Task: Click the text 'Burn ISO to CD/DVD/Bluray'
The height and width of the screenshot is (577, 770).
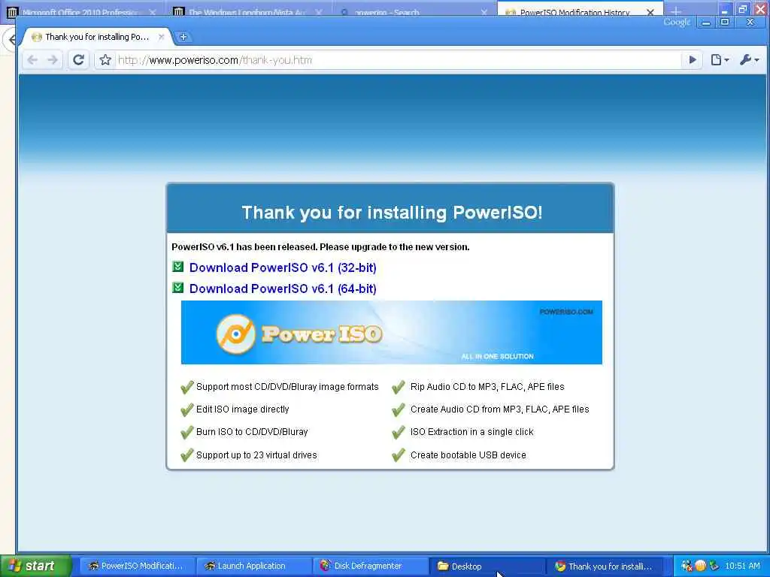Action: [252, 432]
